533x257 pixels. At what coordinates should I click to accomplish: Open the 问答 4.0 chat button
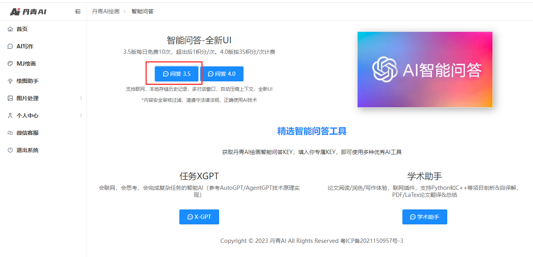[221, 74]
